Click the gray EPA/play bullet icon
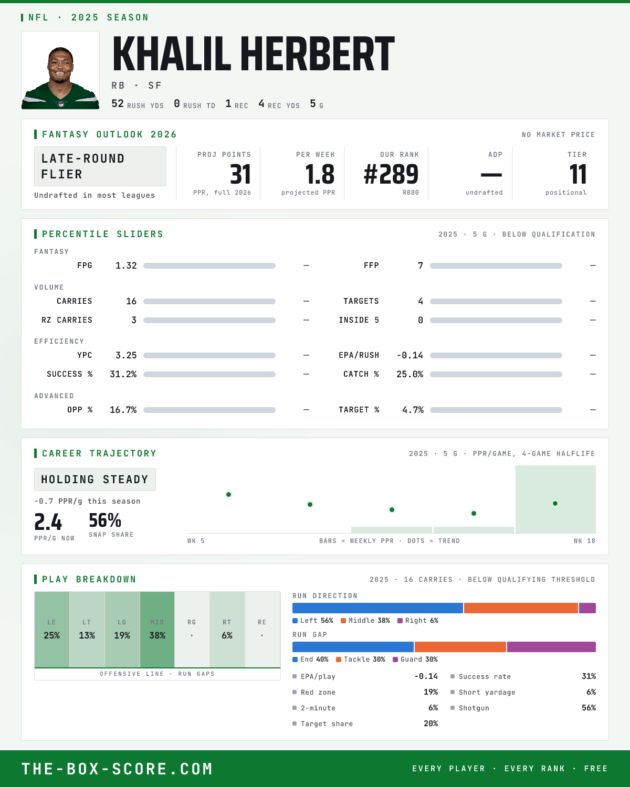The height and width of the screenshot is (787, 630). point(295,677)
